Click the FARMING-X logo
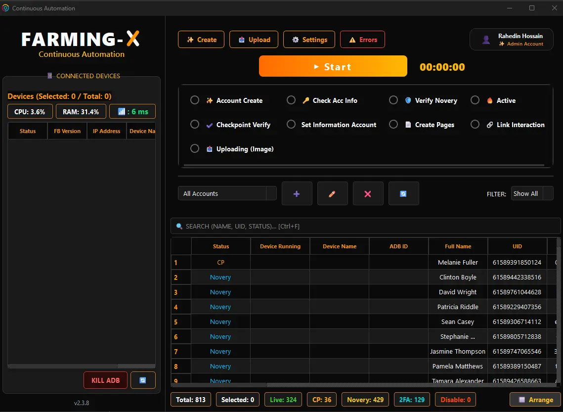Viewport: 563px width, 412px height. tap(81, 39)
